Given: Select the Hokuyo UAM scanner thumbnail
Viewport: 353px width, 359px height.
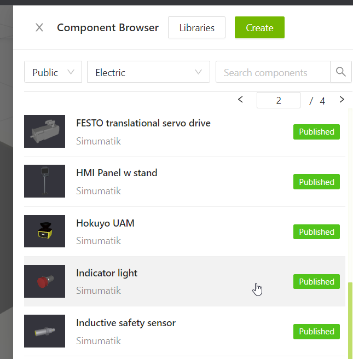Looking at the screenshot, I should [45, 231].
